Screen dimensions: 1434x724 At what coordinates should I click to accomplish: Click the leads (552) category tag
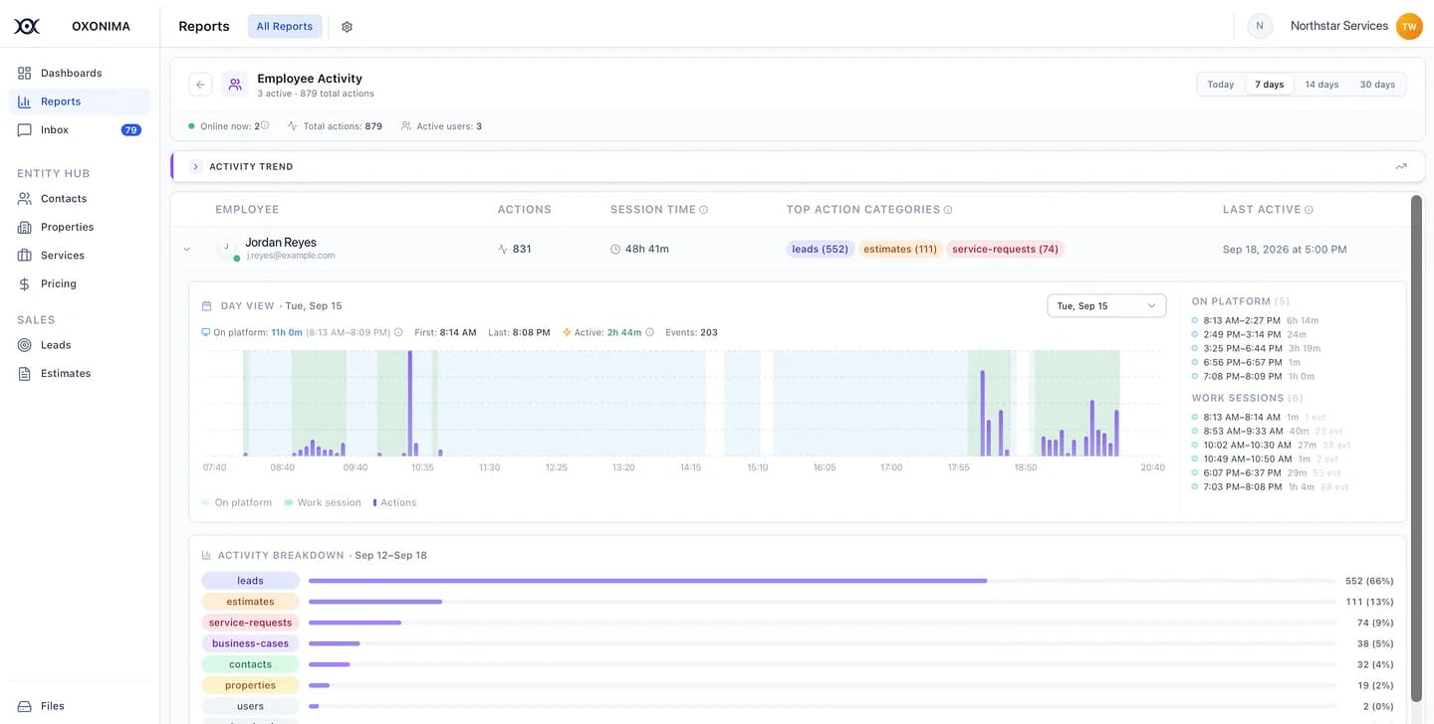click(x=821, y=249)
